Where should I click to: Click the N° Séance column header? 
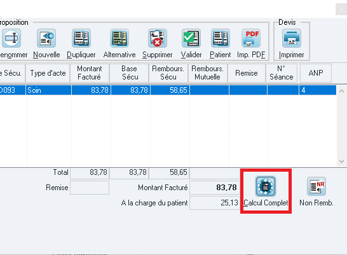point(282,73)
